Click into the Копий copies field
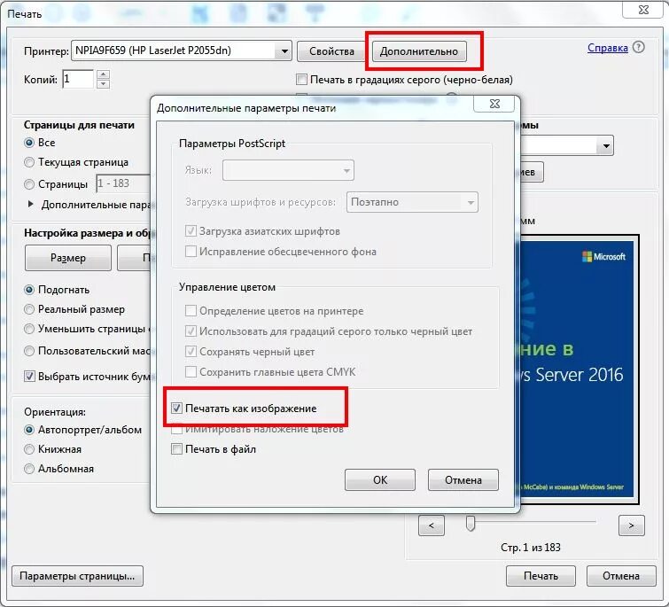Image resolution: width=669 pixels, height=607 pixels. click(78, 79)
